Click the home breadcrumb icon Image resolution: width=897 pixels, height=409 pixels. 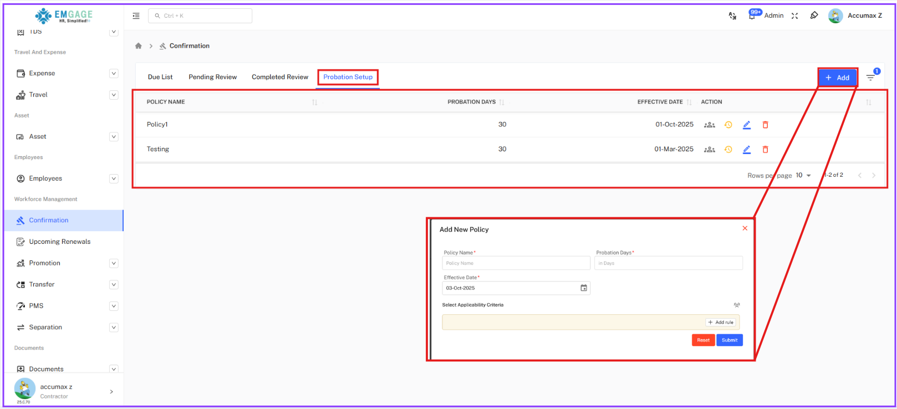pos(139,46)
